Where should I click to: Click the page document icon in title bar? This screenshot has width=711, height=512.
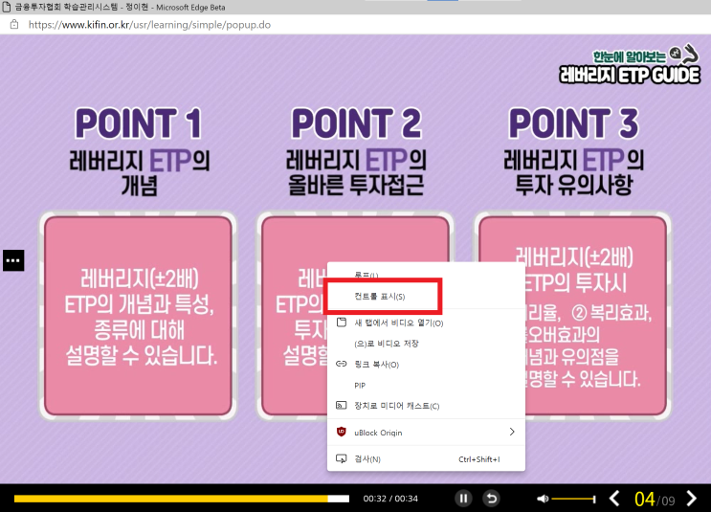[x=7, y=7]
